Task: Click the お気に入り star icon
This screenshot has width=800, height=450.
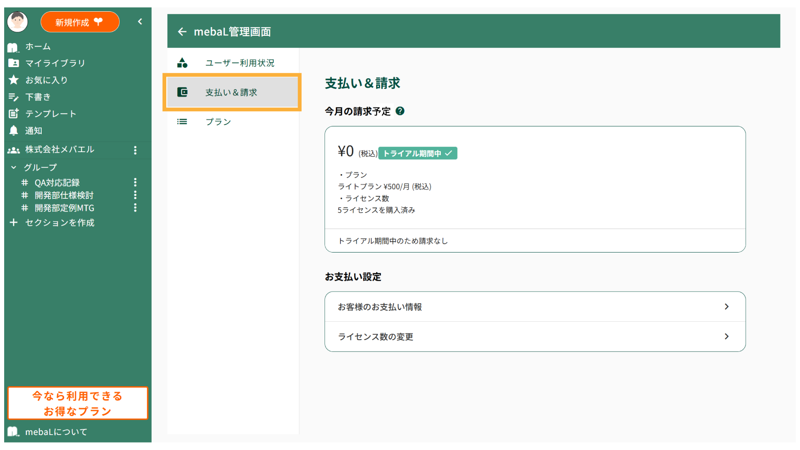Action: coord(14,80)
